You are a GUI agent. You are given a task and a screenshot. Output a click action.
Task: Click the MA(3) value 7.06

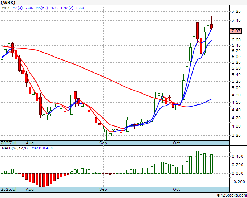coord(29,8)
